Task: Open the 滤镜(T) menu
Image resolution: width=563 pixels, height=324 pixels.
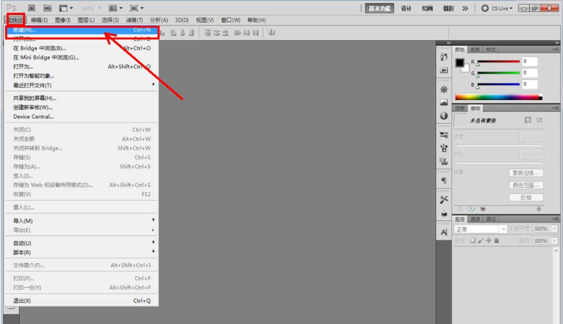Action: click(x=135, y=20)
